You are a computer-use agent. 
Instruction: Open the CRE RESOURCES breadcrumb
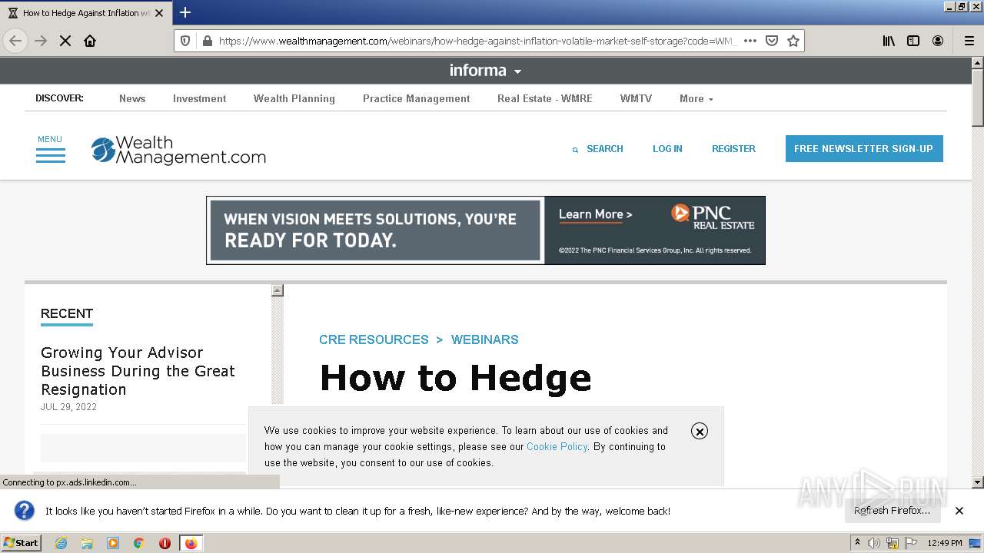click(x=374, y=339)
